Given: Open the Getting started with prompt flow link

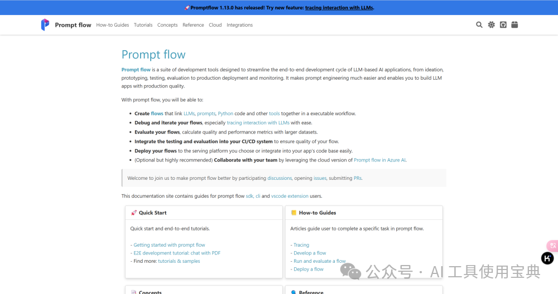Looking at the screenshot, I should (x=169, y=245).
